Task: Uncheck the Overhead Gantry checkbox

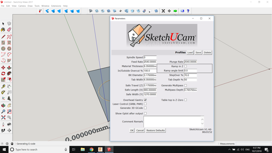Action: tap(145, 100)
